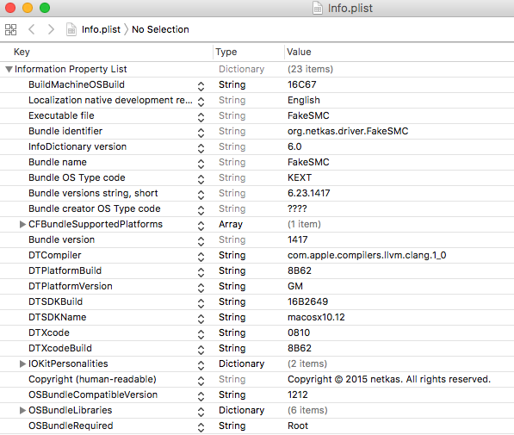This screenshot has width=514, height=435.
Task: Open key stepper for InfoDictionary version row
Action: pos(201,148)
